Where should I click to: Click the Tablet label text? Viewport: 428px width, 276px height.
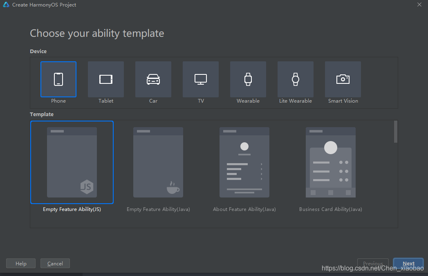[106, 101]
